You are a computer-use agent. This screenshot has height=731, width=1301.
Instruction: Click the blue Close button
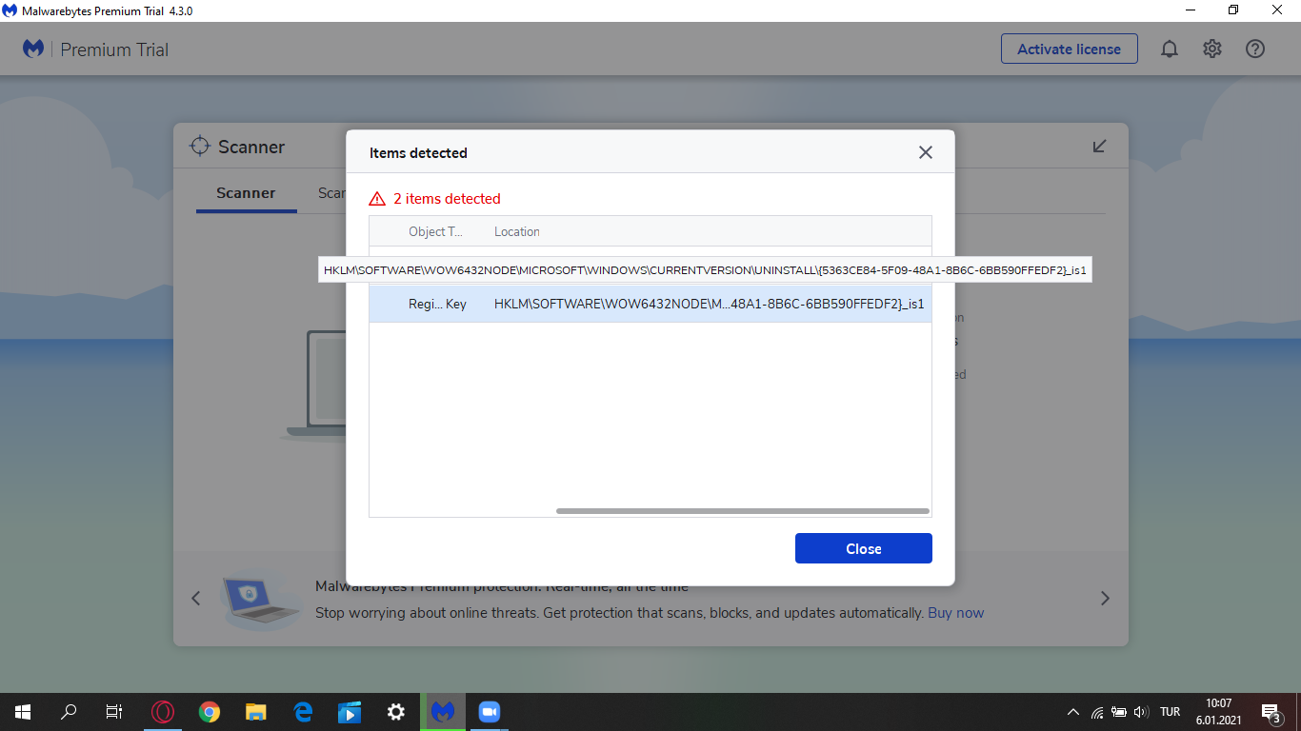(x=864, y=548)
